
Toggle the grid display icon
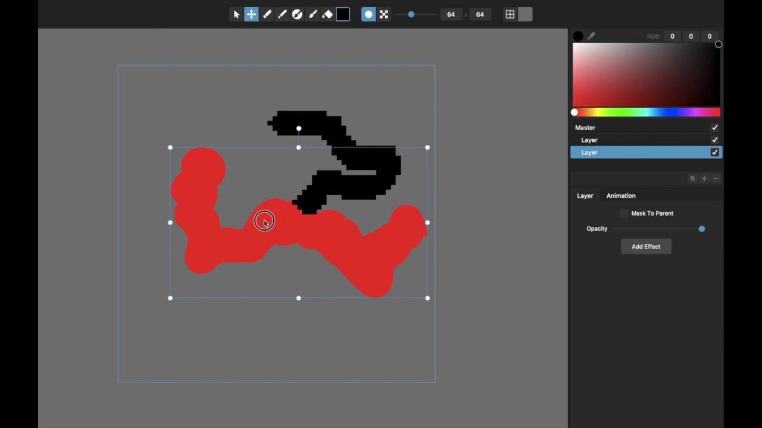510,14
